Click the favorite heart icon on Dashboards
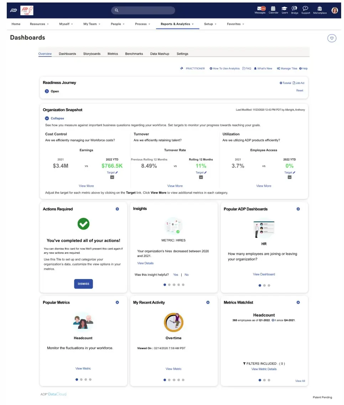 click(332, 38)
